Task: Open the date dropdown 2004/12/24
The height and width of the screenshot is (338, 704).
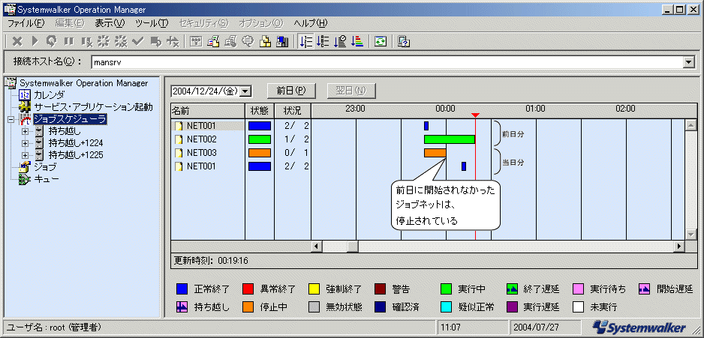Action: coord(245,91)
